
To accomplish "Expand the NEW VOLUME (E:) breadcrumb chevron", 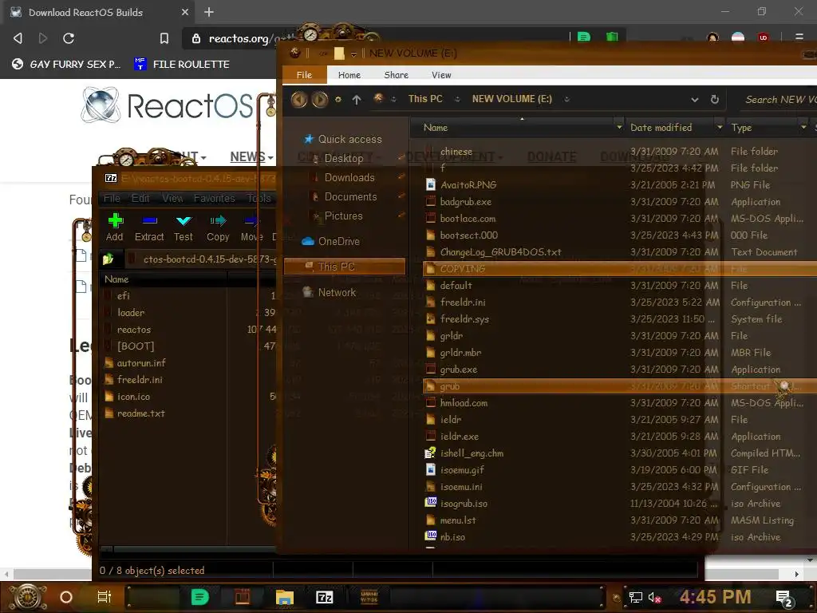I will (566, 99).
